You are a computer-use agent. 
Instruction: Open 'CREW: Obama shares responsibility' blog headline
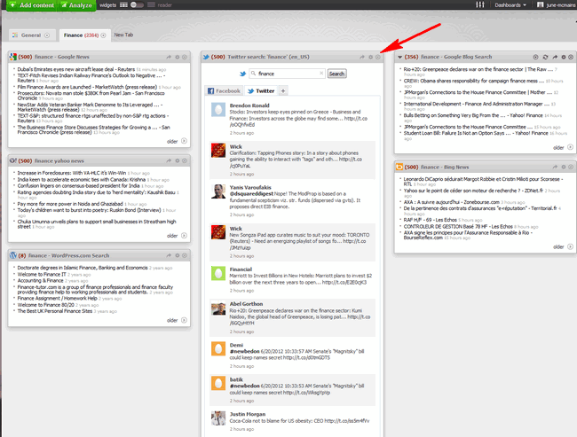tap(474, 81)
